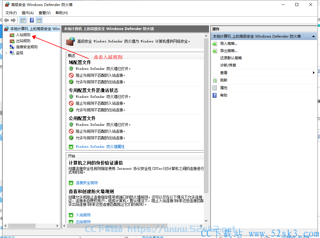
Task: Expand the 监视 tree node chevron
Action: coord(6,53)
